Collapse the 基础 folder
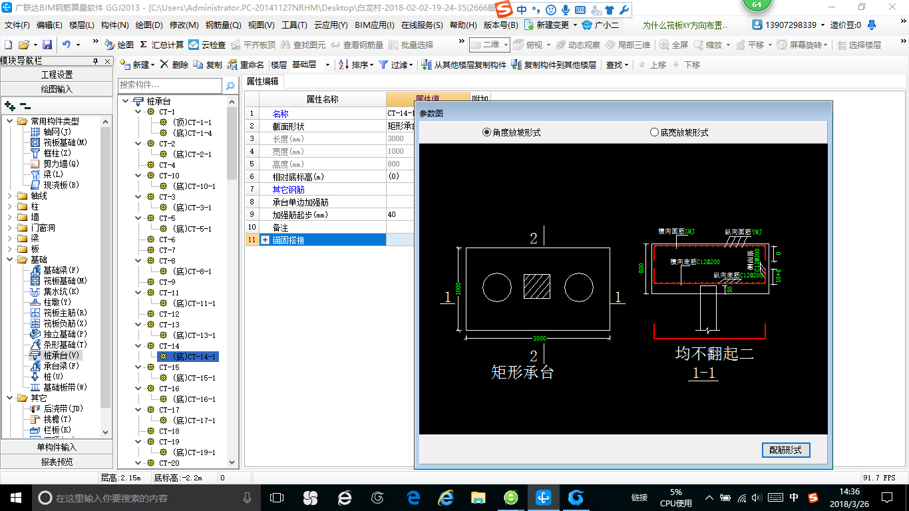 tap(10, 259)
